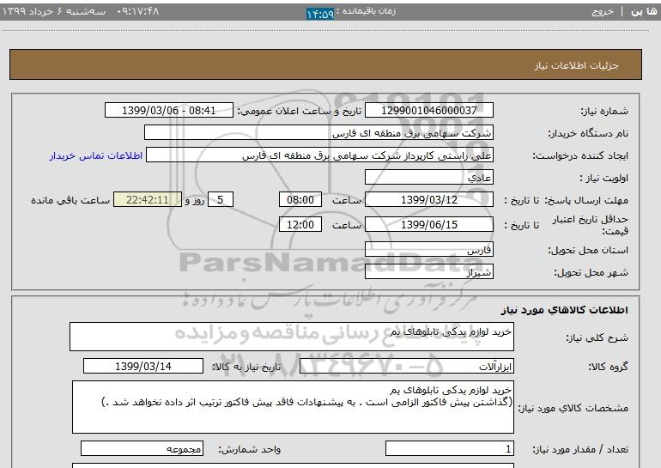The image size is (661, 468).
Task: Click the ایجاد کننده درخواست label
Action: [x=580, y=156]
